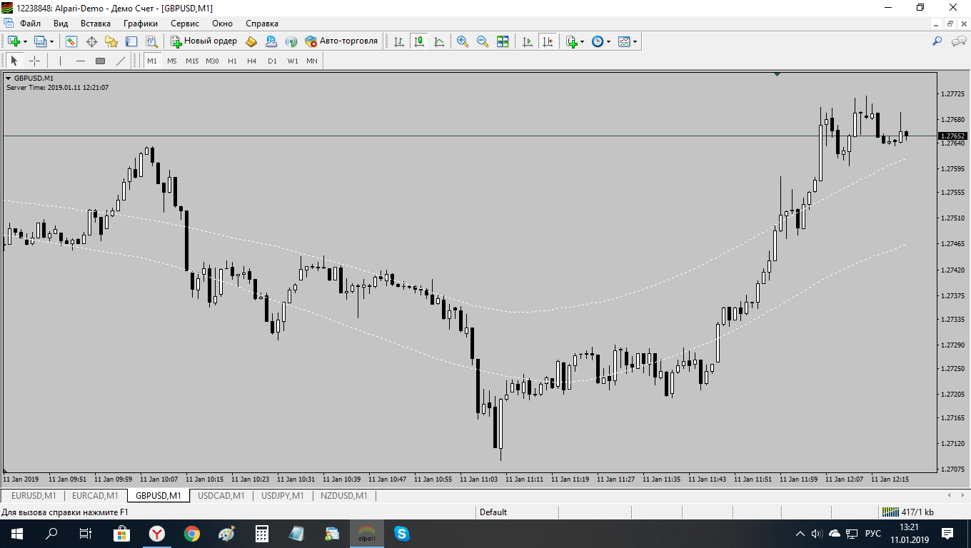Open Data Window crosshair icon
The width and height of the screenshot is (971, 548).
91,41
